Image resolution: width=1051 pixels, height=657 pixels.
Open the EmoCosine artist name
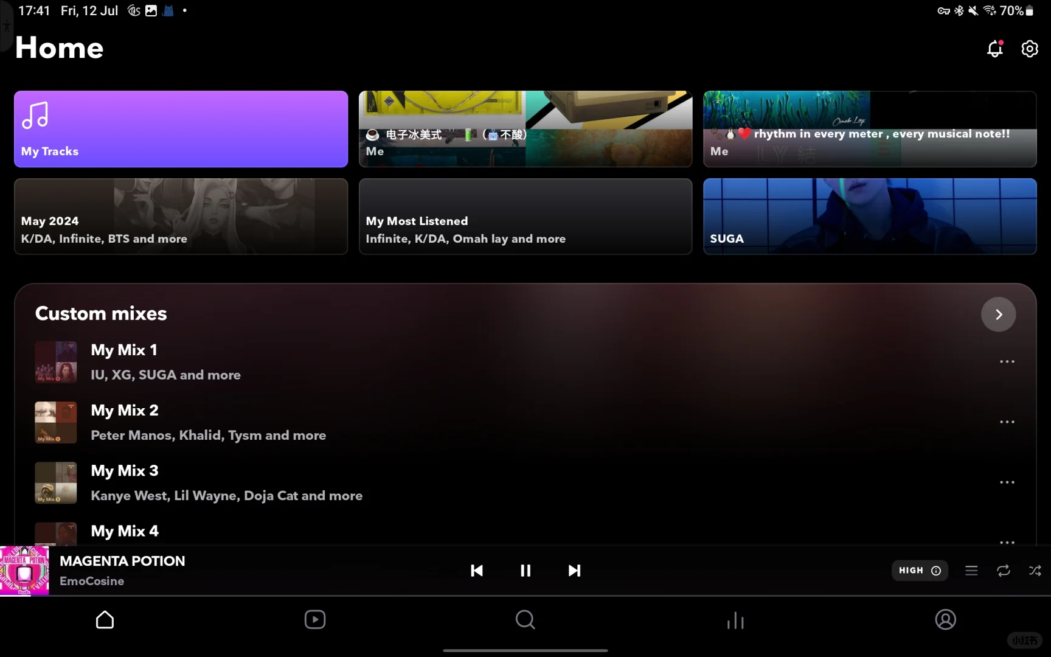click(x=92, y=581)
